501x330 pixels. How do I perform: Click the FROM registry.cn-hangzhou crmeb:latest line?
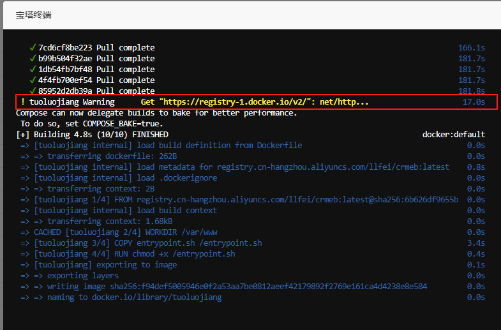point(239,200)
